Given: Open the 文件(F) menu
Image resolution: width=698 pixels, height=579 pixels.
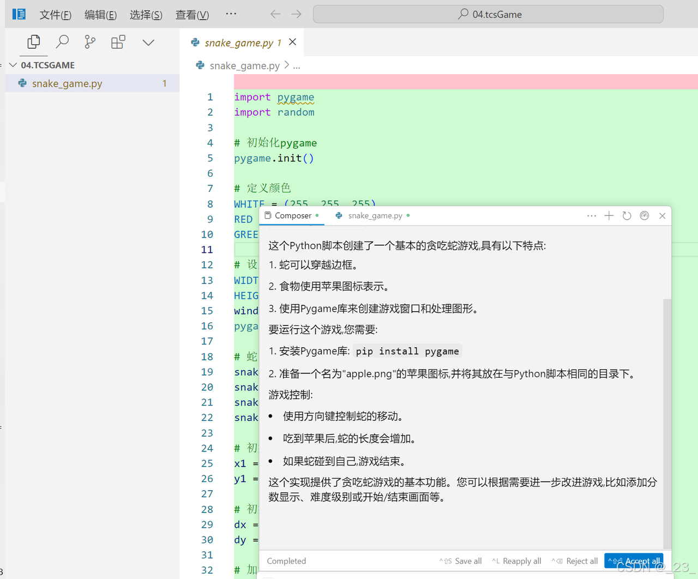Looking at the screenshot, I should tap(55, 15).
